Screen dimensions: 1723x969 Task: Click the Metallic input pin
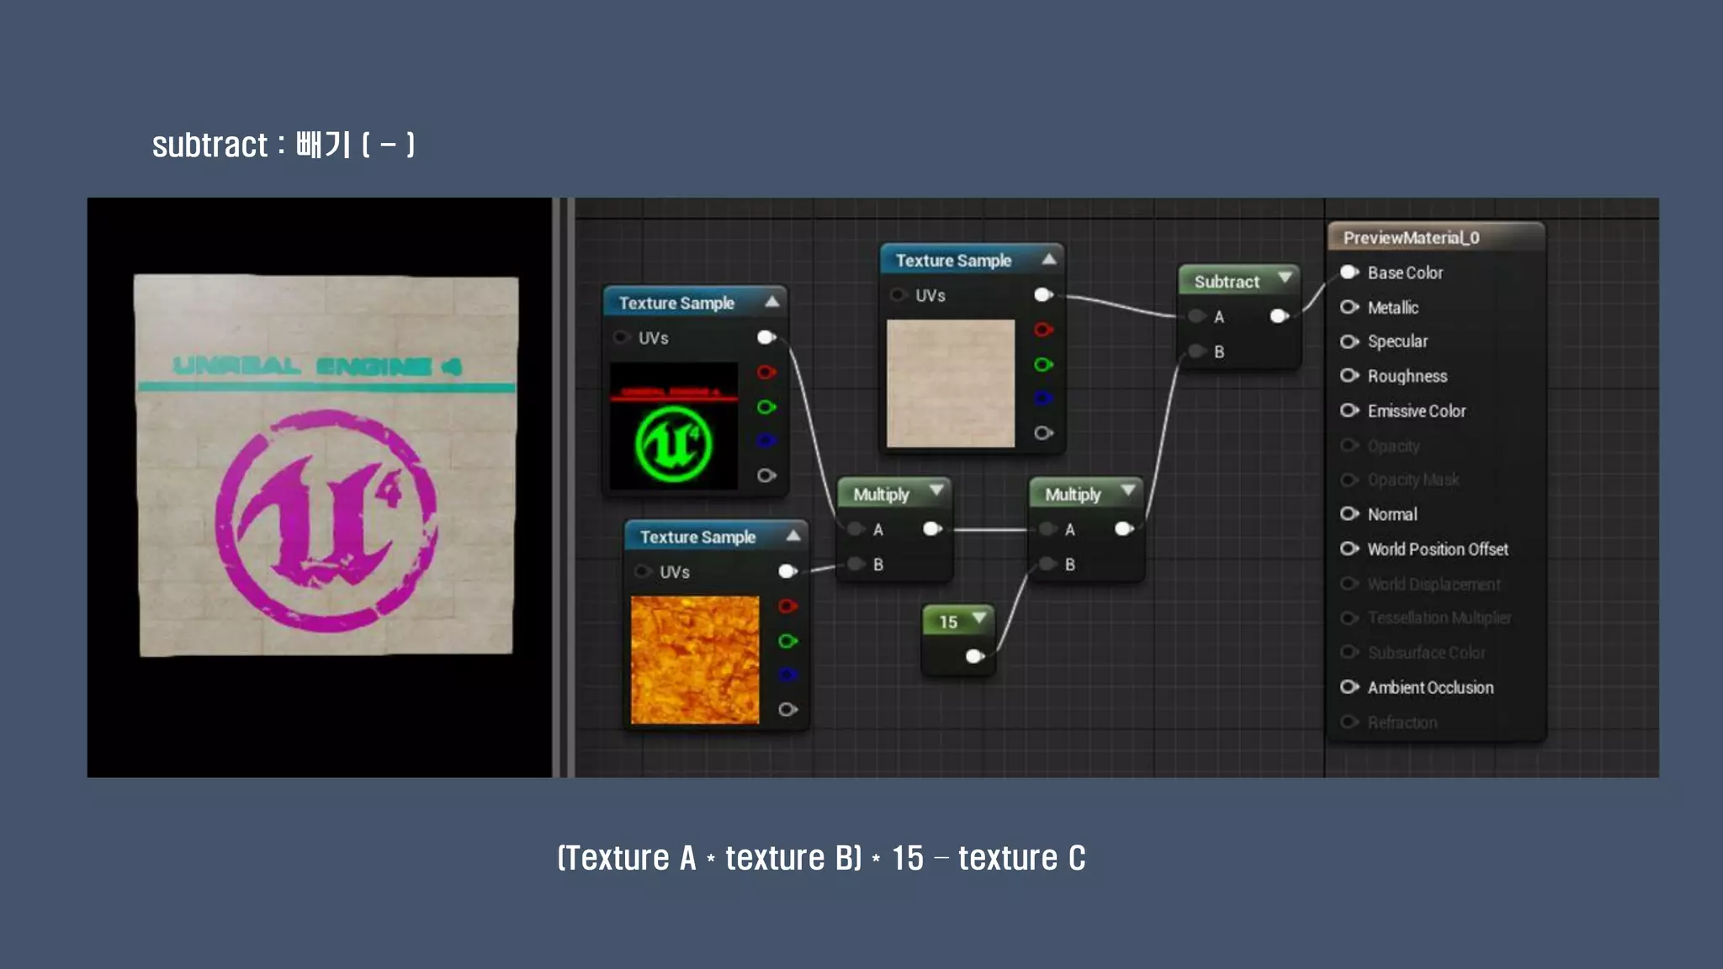[x=1349, y=307]
